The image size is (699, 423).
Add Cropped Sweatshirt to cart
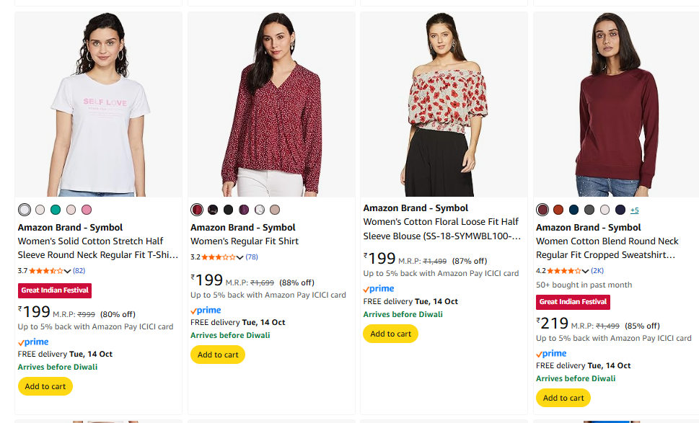pyautogui.click(x=563, y=398)
